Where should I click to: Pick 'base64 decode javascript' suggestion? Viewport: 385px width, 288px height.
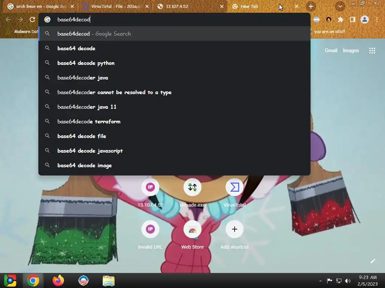(x=174, y=151)
